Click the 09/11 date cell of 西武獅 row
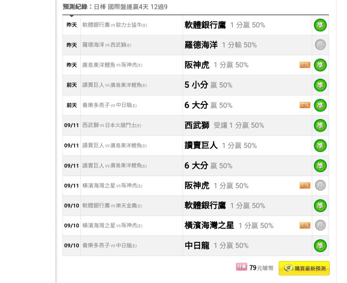Screen dimensions: 347x283 (x=71, y=125)
